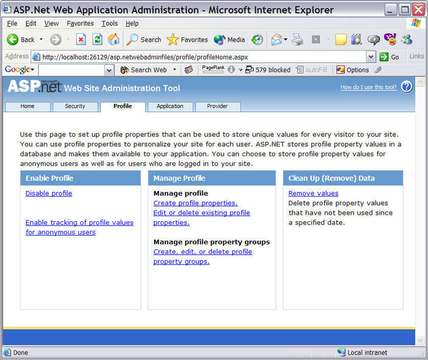Click 'Create profile properties.' link

(195, 203)
